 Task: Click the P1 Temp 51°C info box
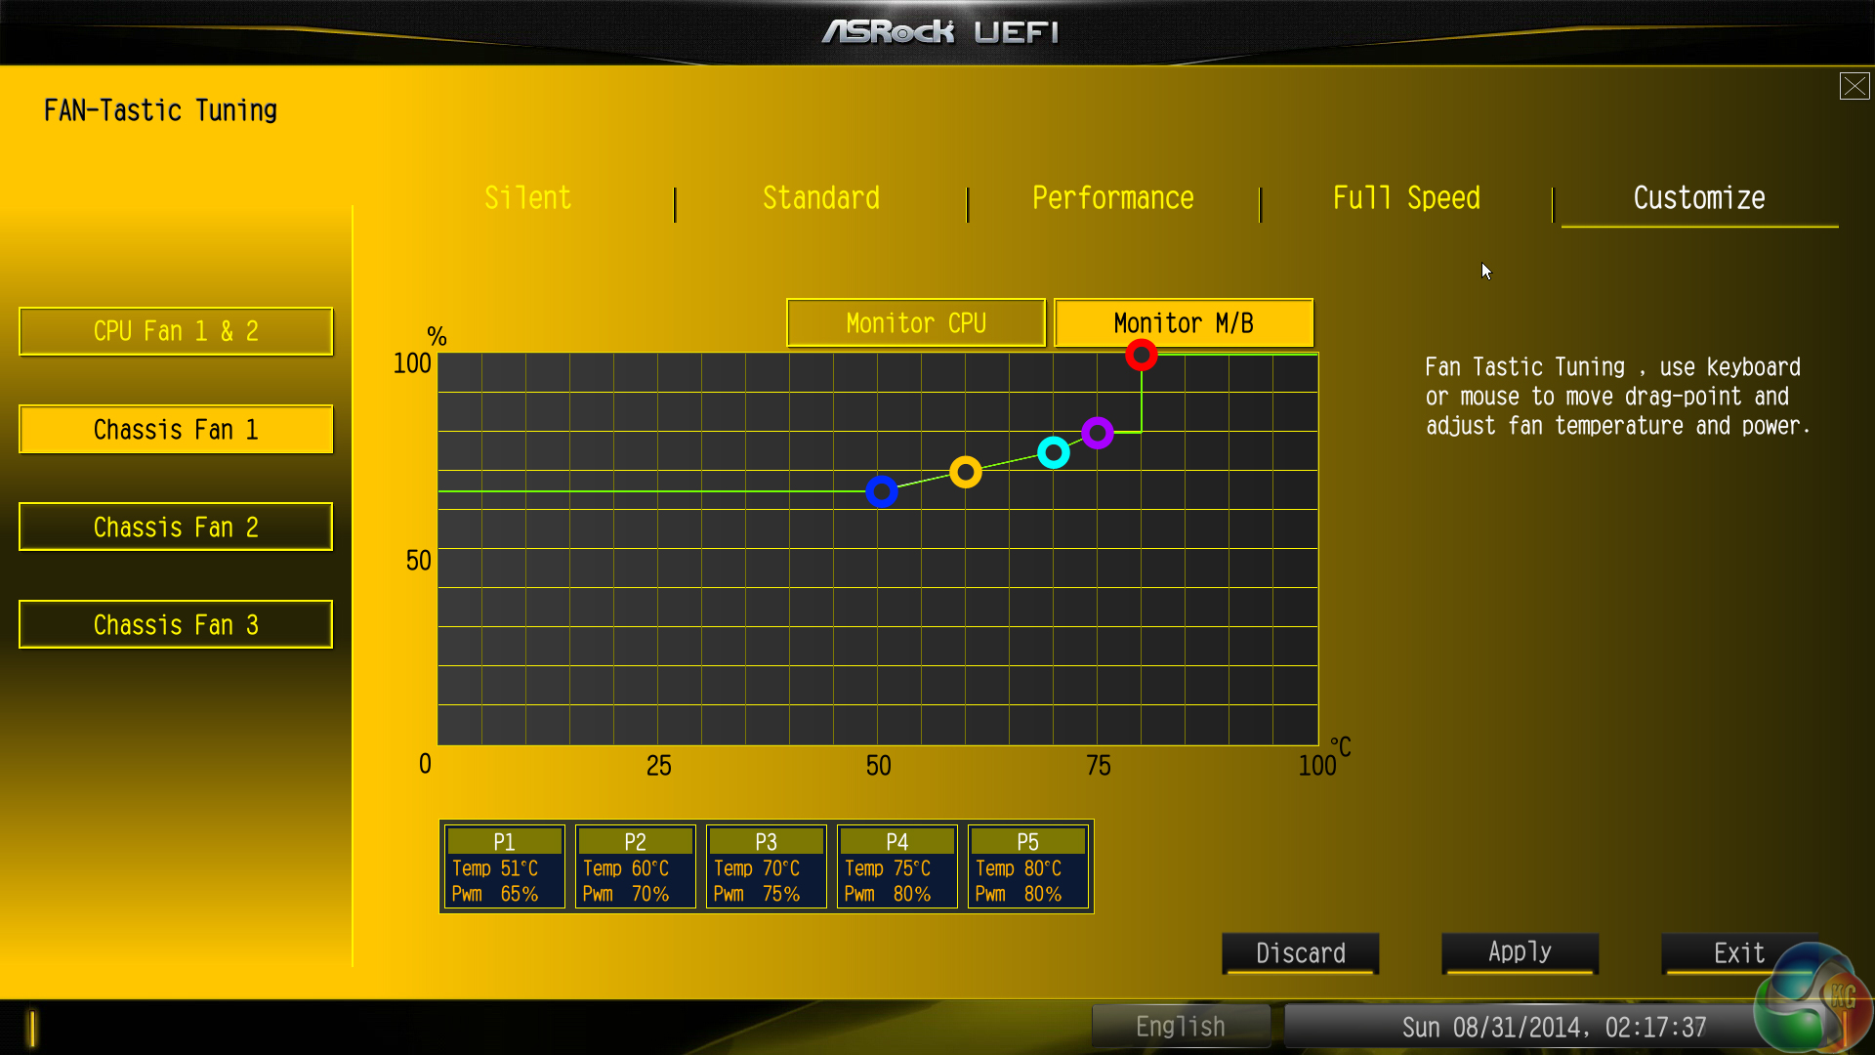(x=504, y=867)
